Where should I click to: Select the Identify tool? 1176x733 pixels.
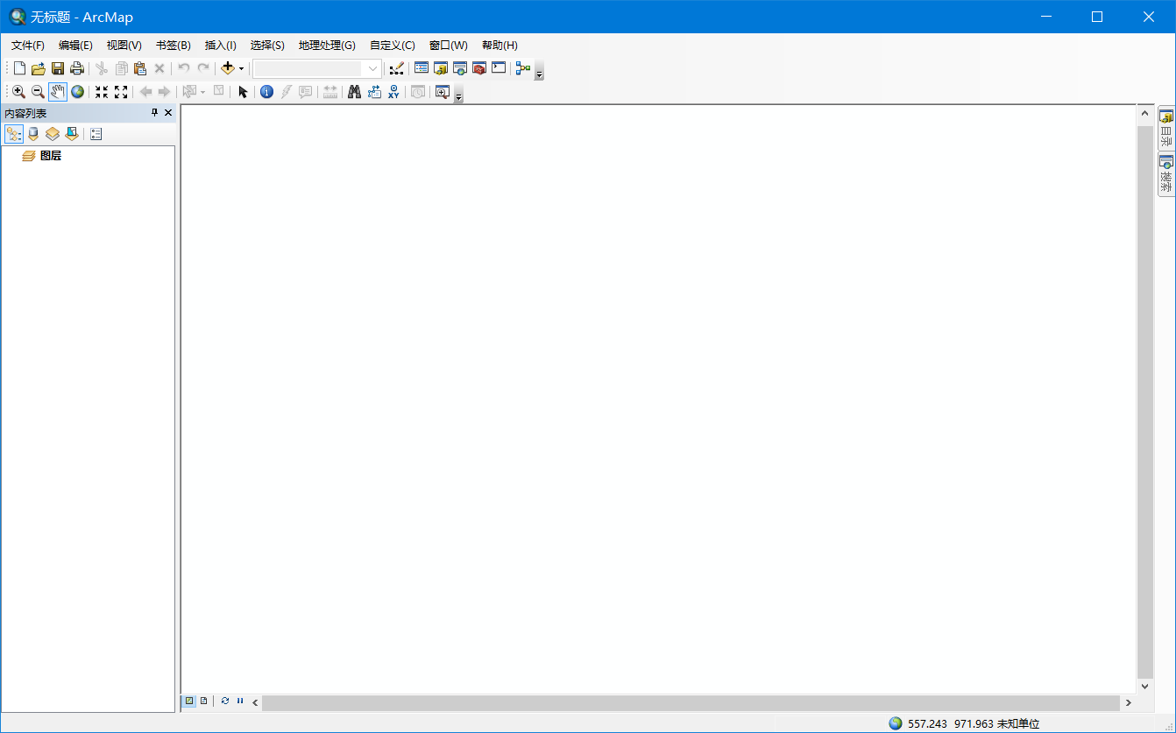tap(266, 91)
